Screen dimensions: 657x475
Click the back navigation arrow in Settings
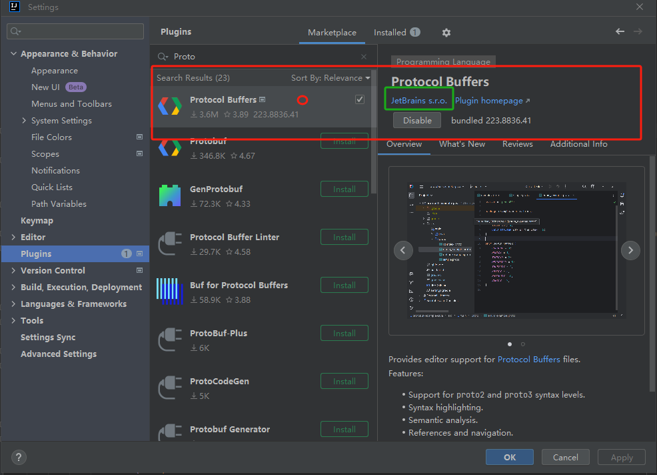620,31
